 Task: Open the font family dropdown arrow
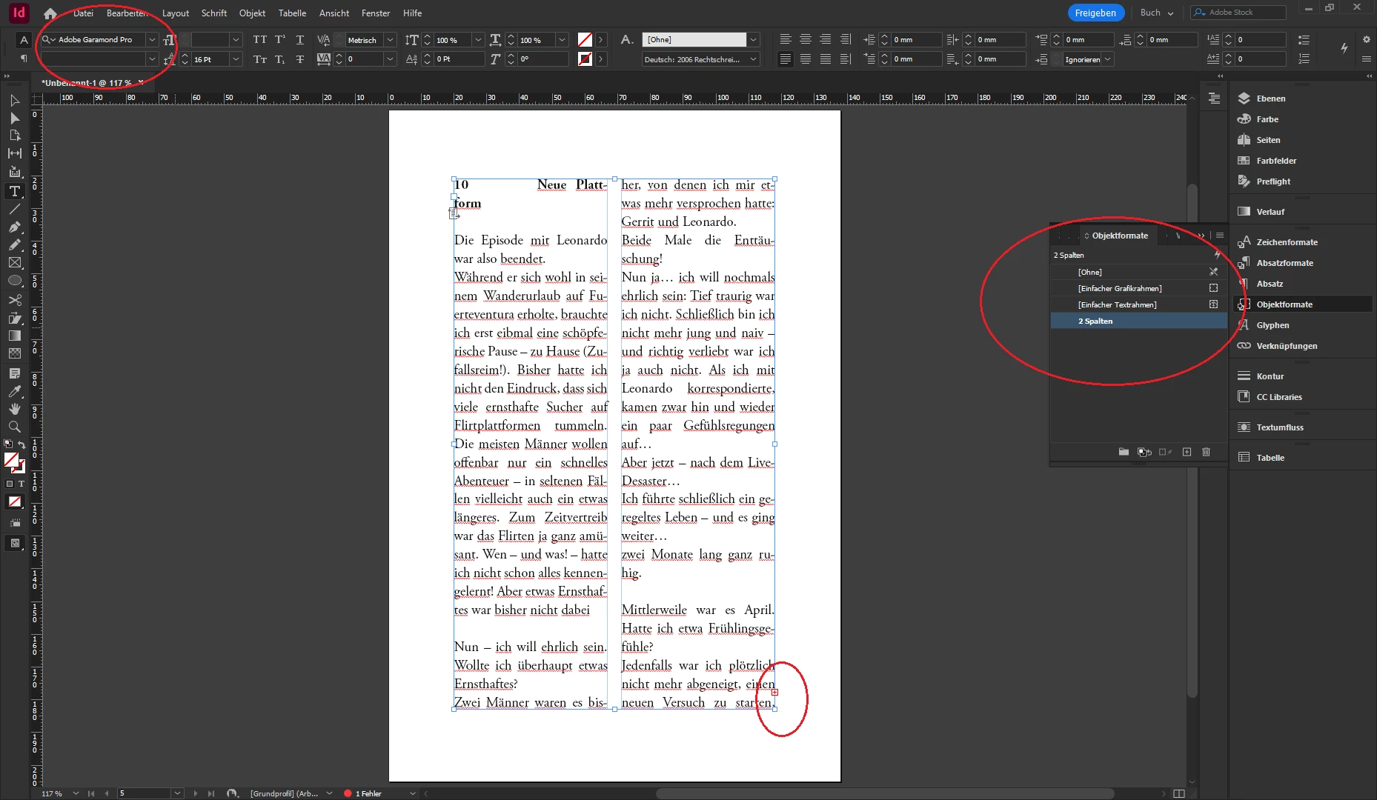point(152,40)
